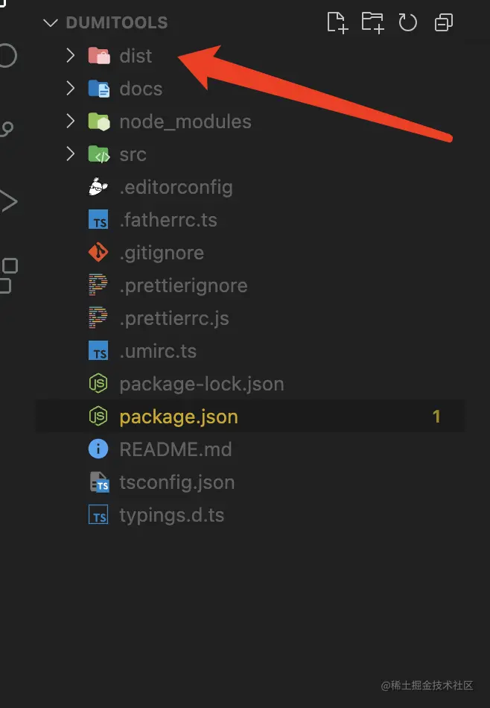490x708 pixels.
Task: Expand the dist folder chevron
Action: click(71, 56)
